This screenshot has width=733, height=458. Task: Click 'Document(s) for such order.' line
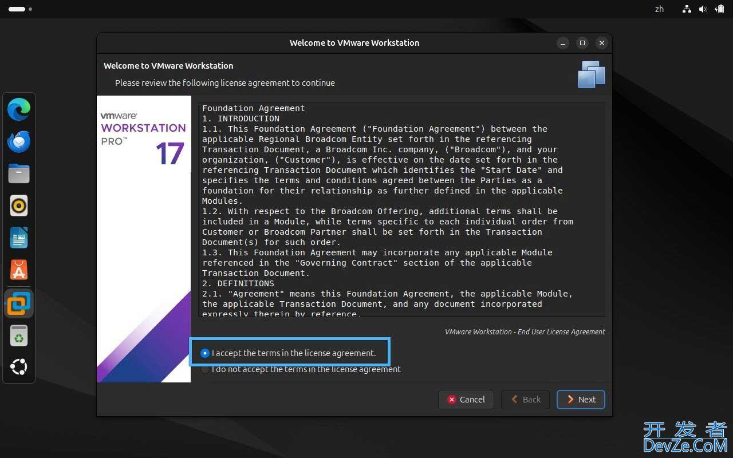(271, 242)
